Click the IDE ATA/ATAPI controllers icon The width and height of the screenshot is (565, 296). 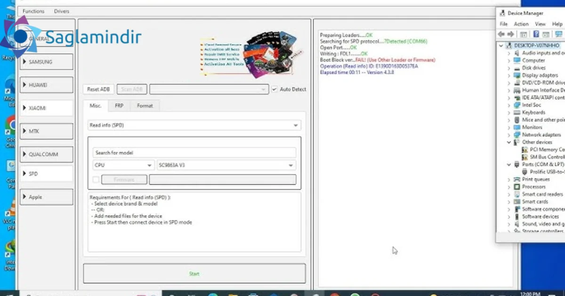pyautogui.click(x=517, y=98)
